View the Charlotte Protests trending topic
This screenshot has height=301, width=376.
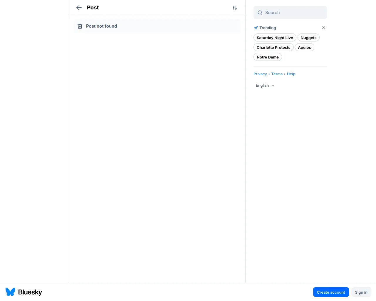click(x=273, y=47)
